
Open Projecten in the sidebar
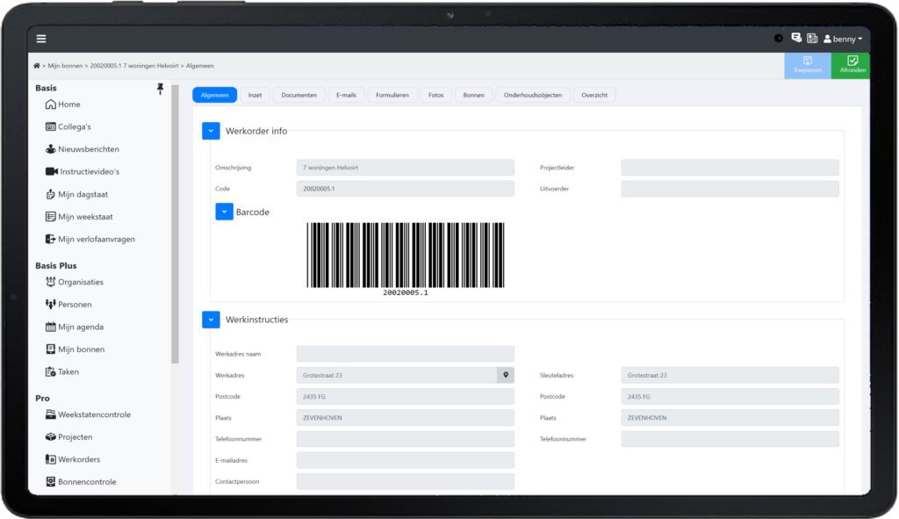[68, 437]
